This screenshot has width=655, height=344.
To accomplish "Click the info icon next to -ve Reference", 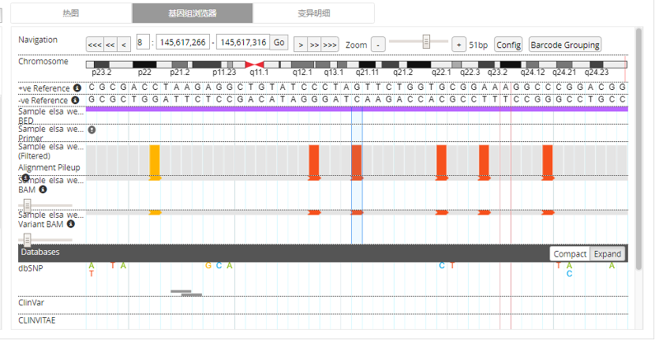I will (x=75, y=100).
